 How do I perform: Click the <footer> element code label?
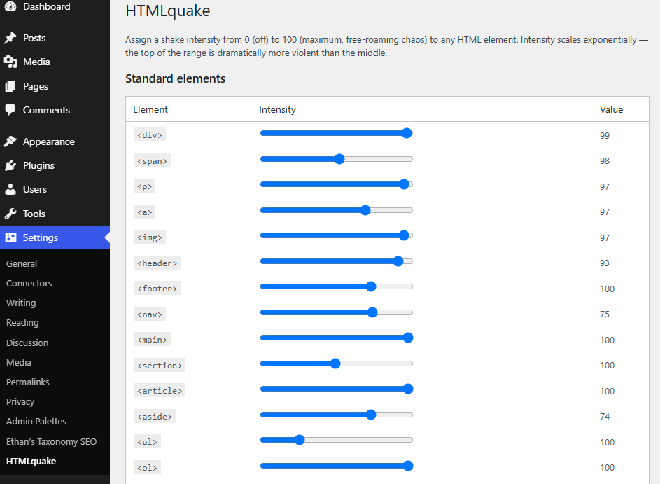tap(157, 288)
